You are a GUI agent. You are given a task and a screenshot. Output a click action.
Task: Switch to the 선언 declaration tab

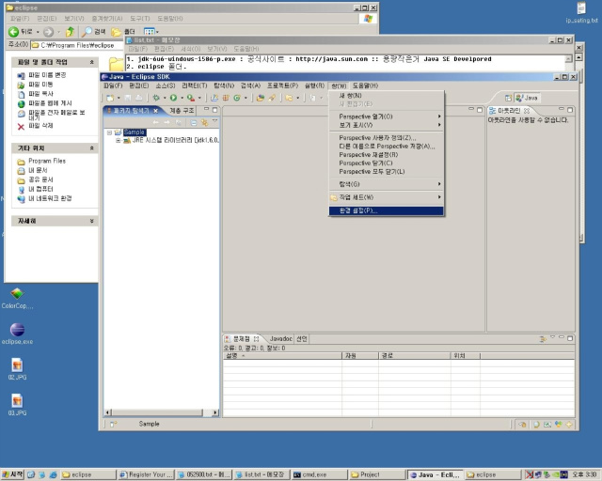302,339
